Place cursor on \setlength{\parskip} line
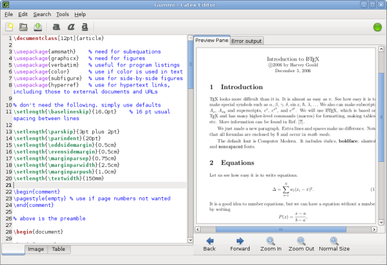387x265 pixels. coord(66,132)
